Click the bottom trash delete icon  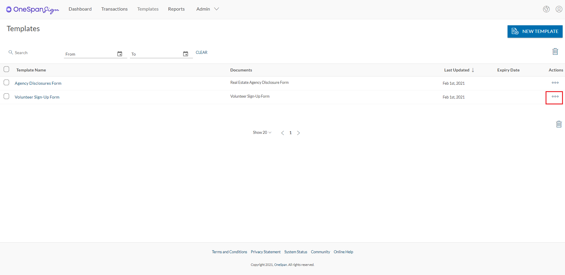tap(559, 124)
